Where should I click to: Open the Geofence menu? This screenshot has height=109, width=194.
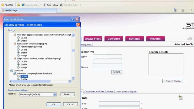coord(114,39)
